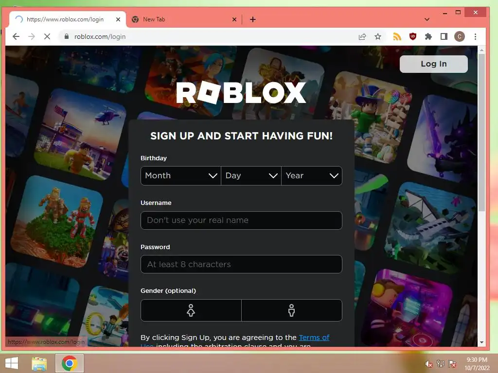Go back using the browser back arrow

tap(16, 36)
